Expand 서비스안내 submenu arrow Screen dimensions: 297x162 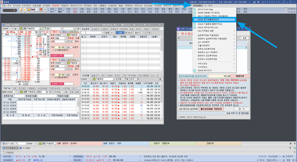(x=234, y=64)
